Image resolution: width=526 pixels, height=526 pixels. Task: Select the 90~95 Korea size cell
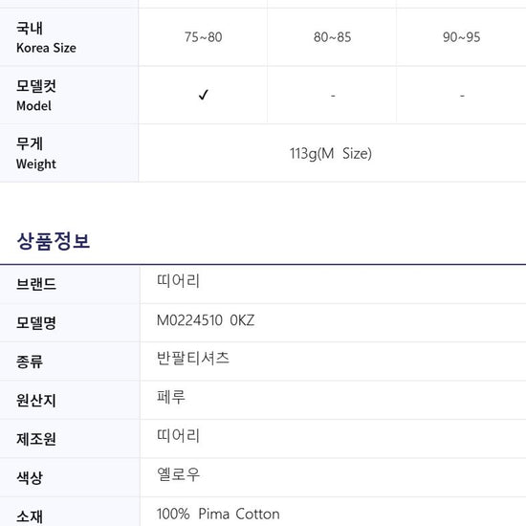tap(461, 37)
